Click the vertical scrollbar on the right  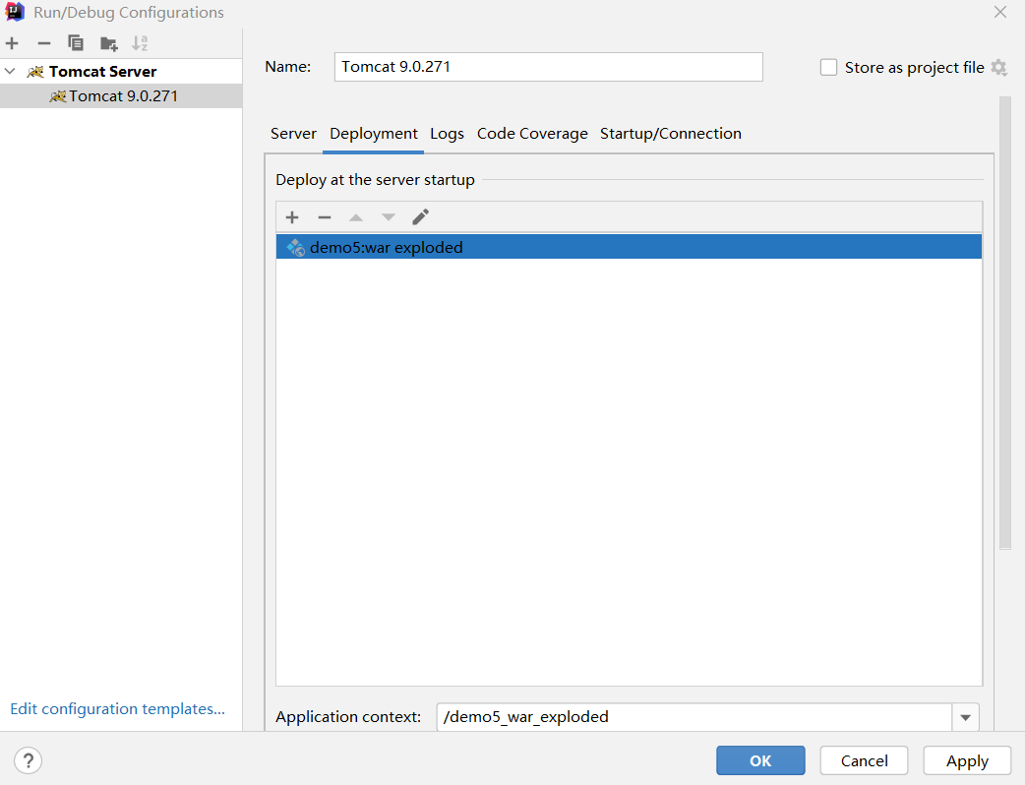pyautogui.click(x=1005, y=324)
